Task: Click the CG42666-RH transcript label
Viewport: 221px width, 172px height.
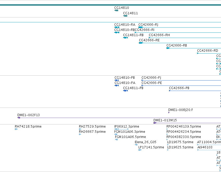Action: click(x=159, y=35)
